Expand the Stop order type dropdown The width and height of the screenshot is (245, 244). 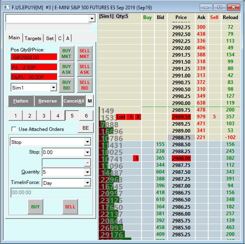87,142
